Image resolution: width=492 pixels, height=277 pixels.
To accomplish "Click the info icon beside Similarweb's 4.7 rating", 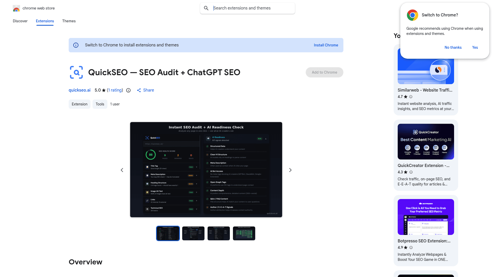I will coord(411,97).
